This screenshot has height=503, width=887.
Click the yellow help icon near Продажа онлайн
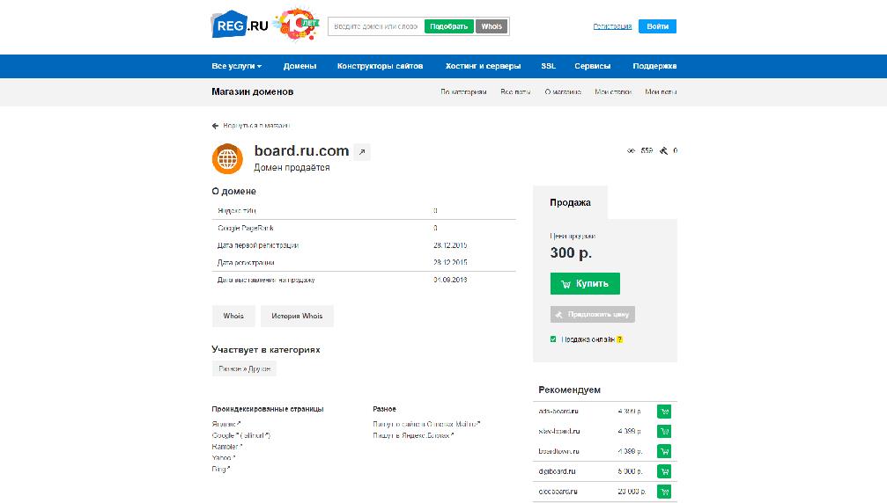(x=619, y=339)
